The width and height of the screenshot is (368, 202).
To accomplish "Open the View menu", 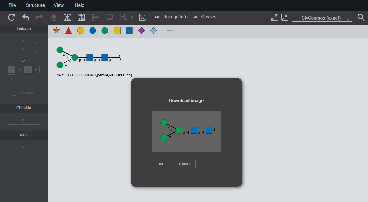I will pyautogui.click(x=58, y=5).
